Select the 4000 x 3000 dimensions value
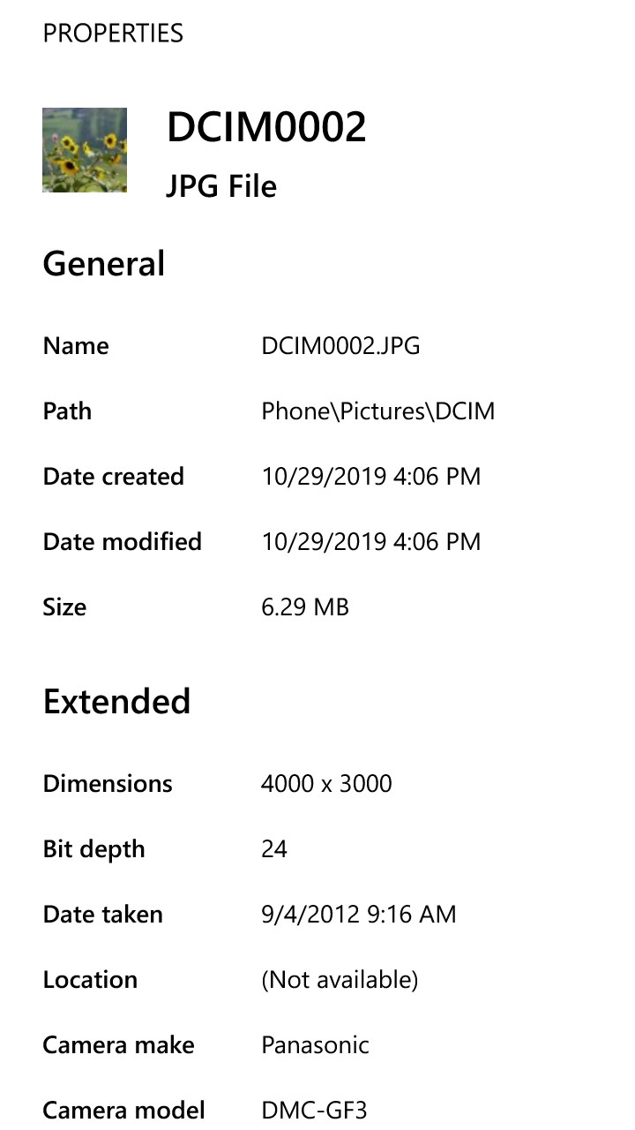This screenshot has width=635, height=1130. point(326,784)
